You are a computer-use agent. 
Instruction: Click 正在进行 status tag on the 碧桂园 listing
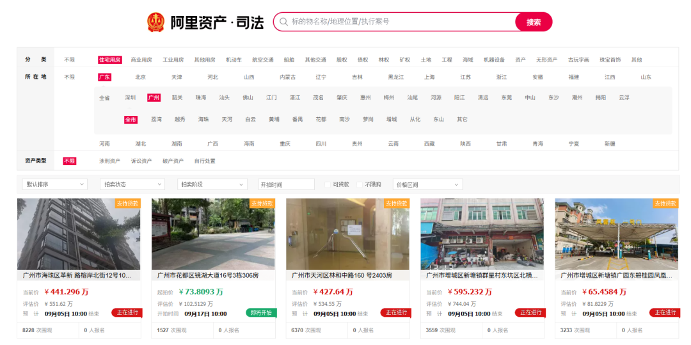pyautogui.click(x=665, y=313)
